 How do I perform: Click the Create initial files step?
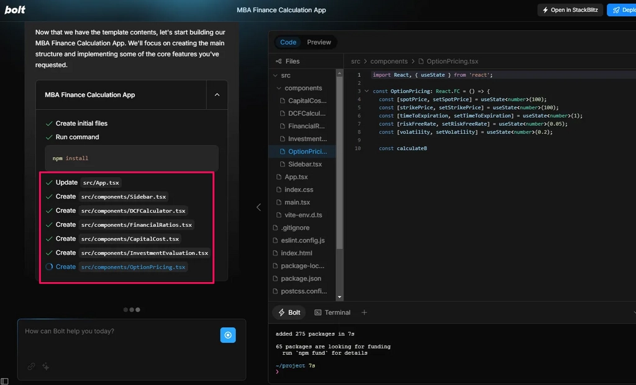point(76,123)
